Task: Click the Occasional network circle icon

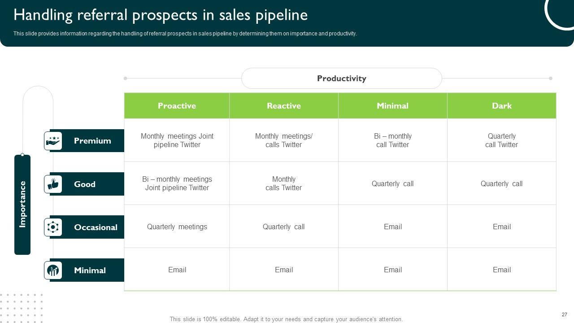Action: click(53, 227)
